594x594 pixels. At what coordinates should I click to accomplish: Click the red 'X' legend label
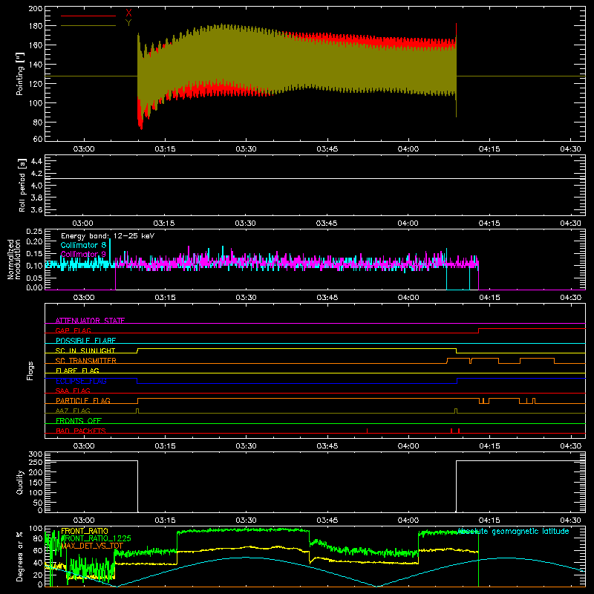pyautogui.click(x=128, y=13)
